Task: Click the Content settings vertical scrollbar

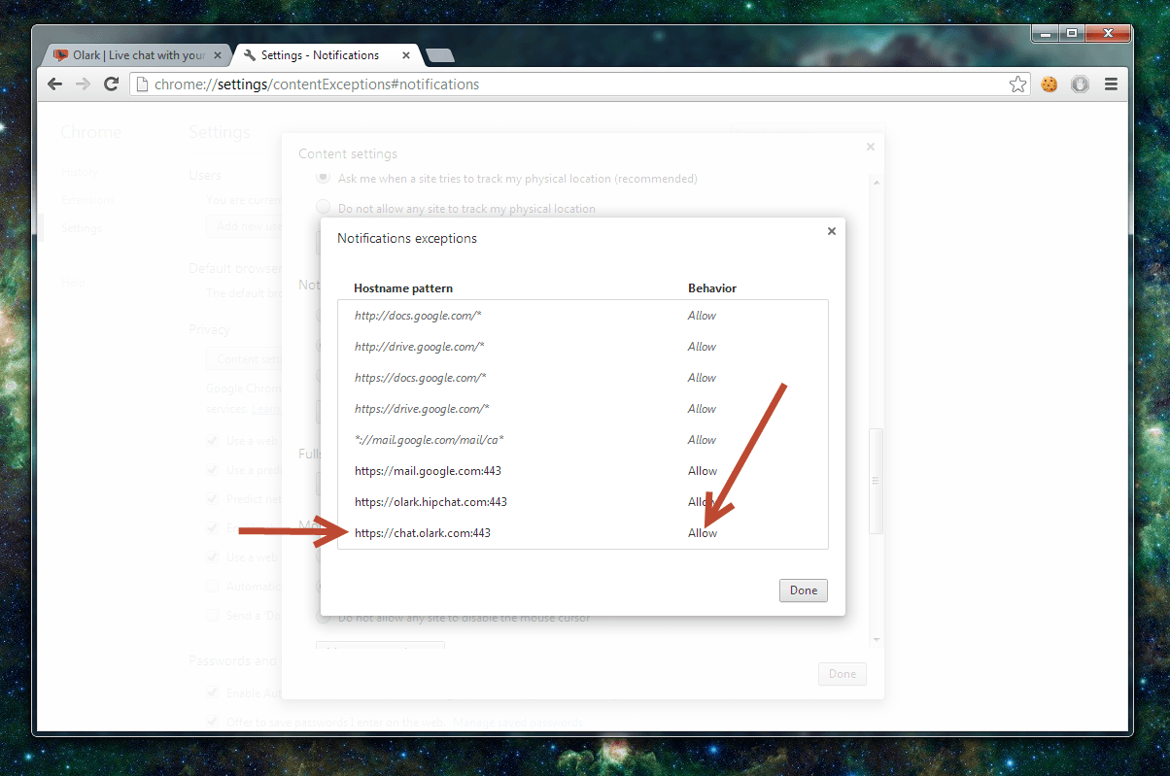Action: (x=877, y=480)
